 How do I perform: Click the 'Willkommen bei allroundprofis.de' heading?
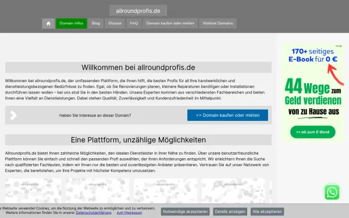coord(138,67)
